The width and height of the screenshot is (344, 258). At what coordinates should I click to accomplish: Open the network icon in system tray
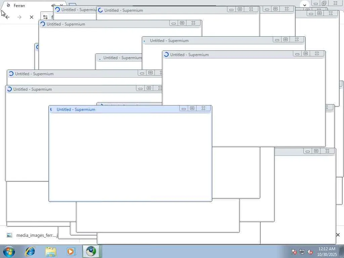(x=302, y=252)
